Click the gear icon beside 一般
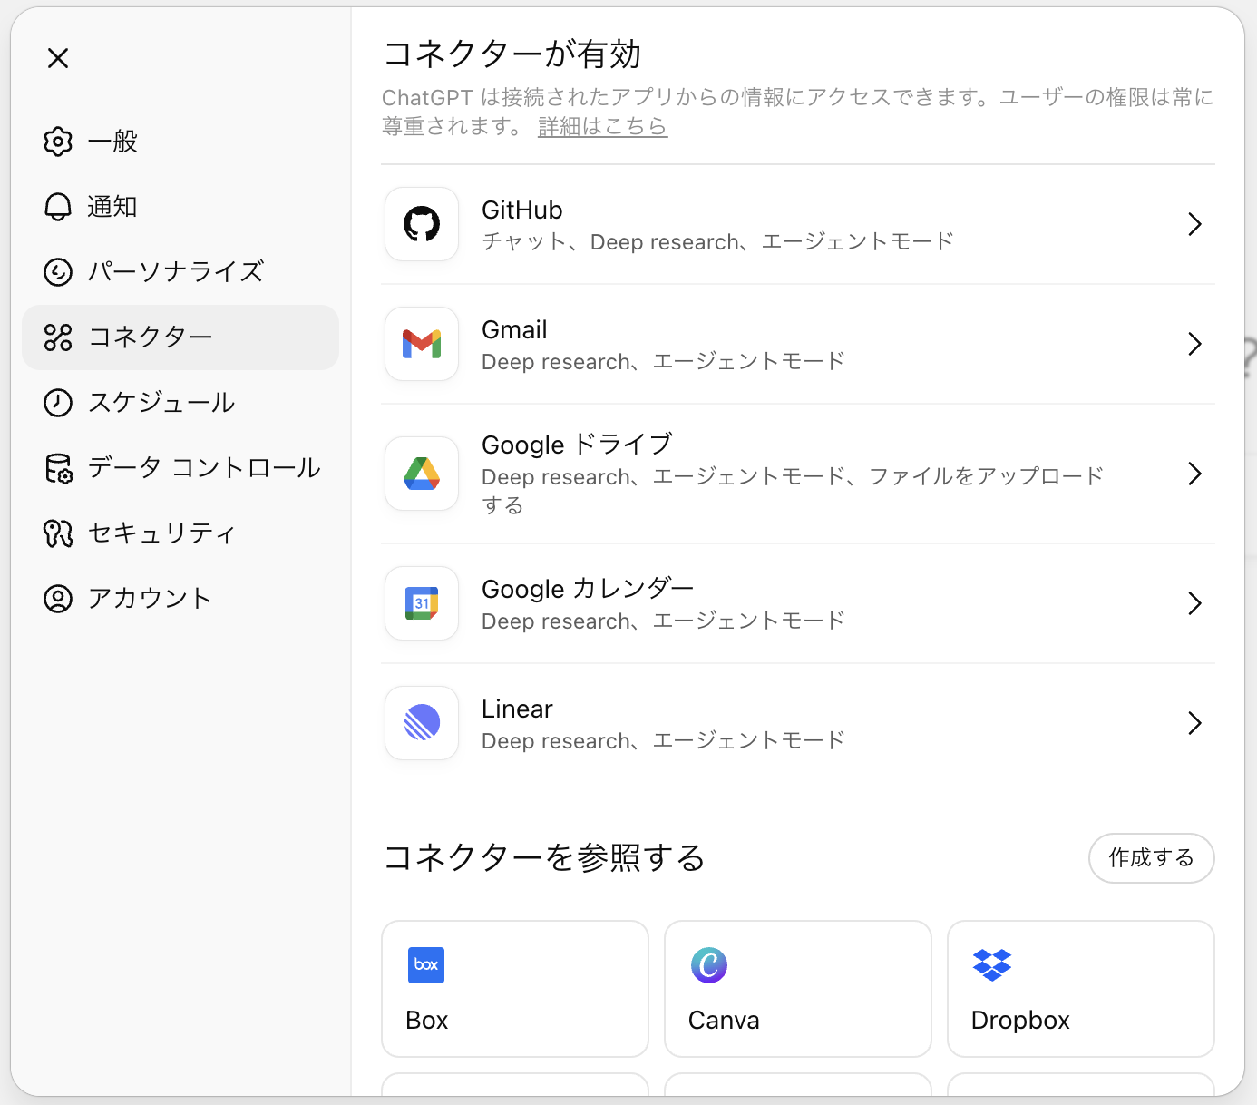 [x=58, y=142]
